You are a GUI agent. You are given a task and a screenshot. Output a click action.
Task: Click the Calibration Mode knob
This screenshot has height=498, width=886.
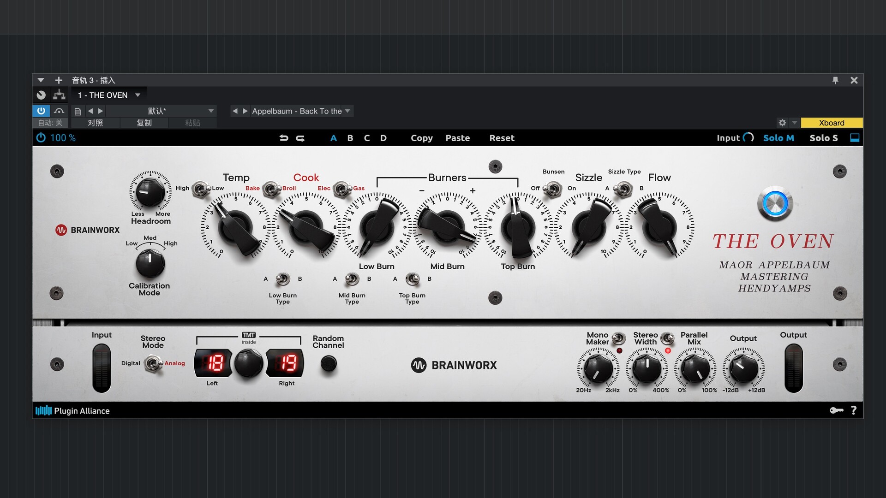tap(150, 264)
